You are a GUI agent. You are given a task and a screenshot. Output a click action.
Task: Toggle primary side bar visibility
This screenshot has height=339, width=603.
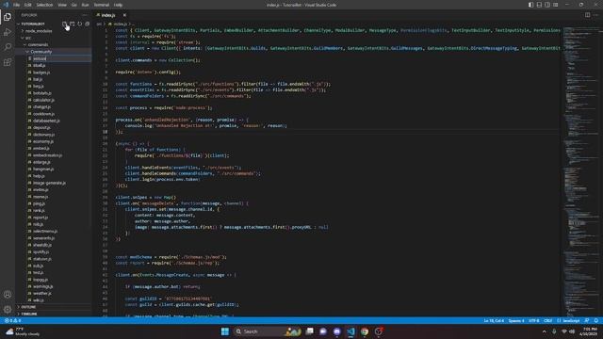click(530, 5)
